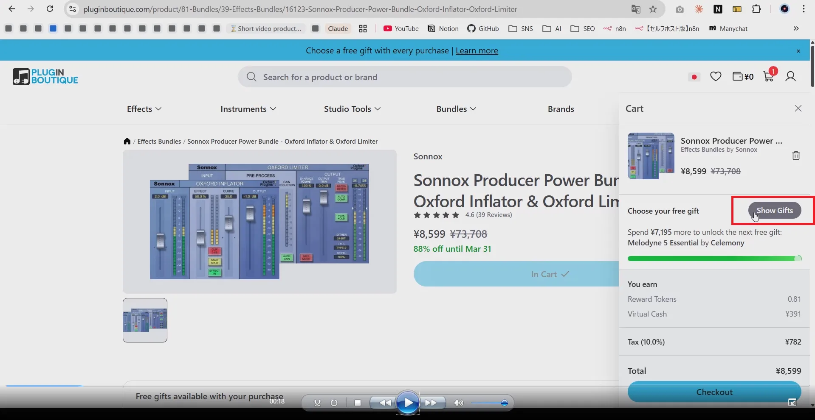Image resolution: width=815 pixels, height=420 pixels.
Task: Expand the Bundles navigation menu
Action: [x=456, y=109]
